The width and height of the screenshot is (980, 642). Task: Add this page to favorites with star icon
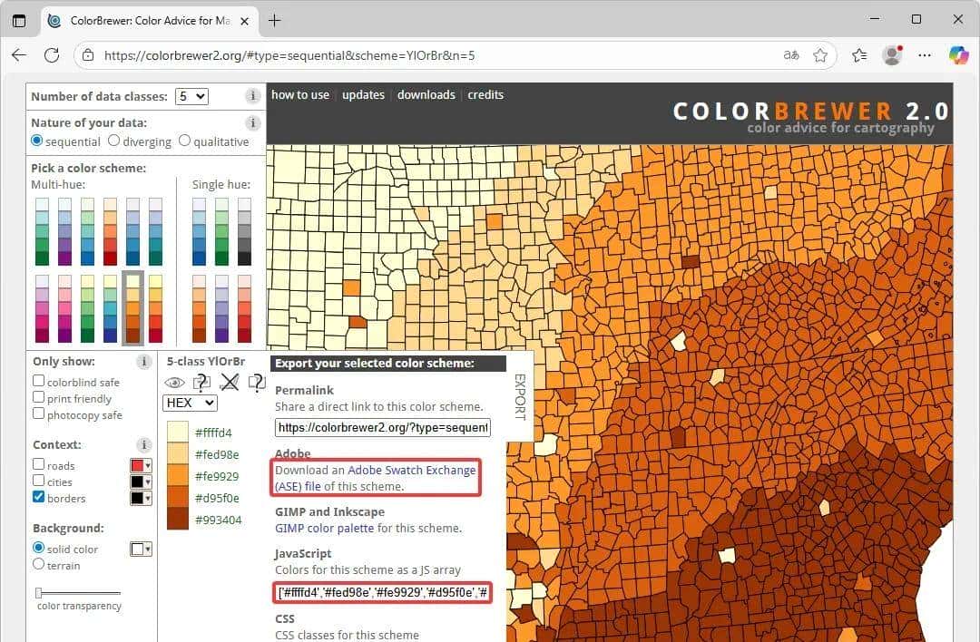[x=820, y=55]
